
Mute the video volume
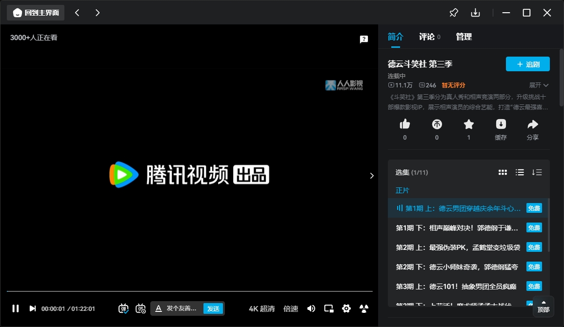(311, 308)
